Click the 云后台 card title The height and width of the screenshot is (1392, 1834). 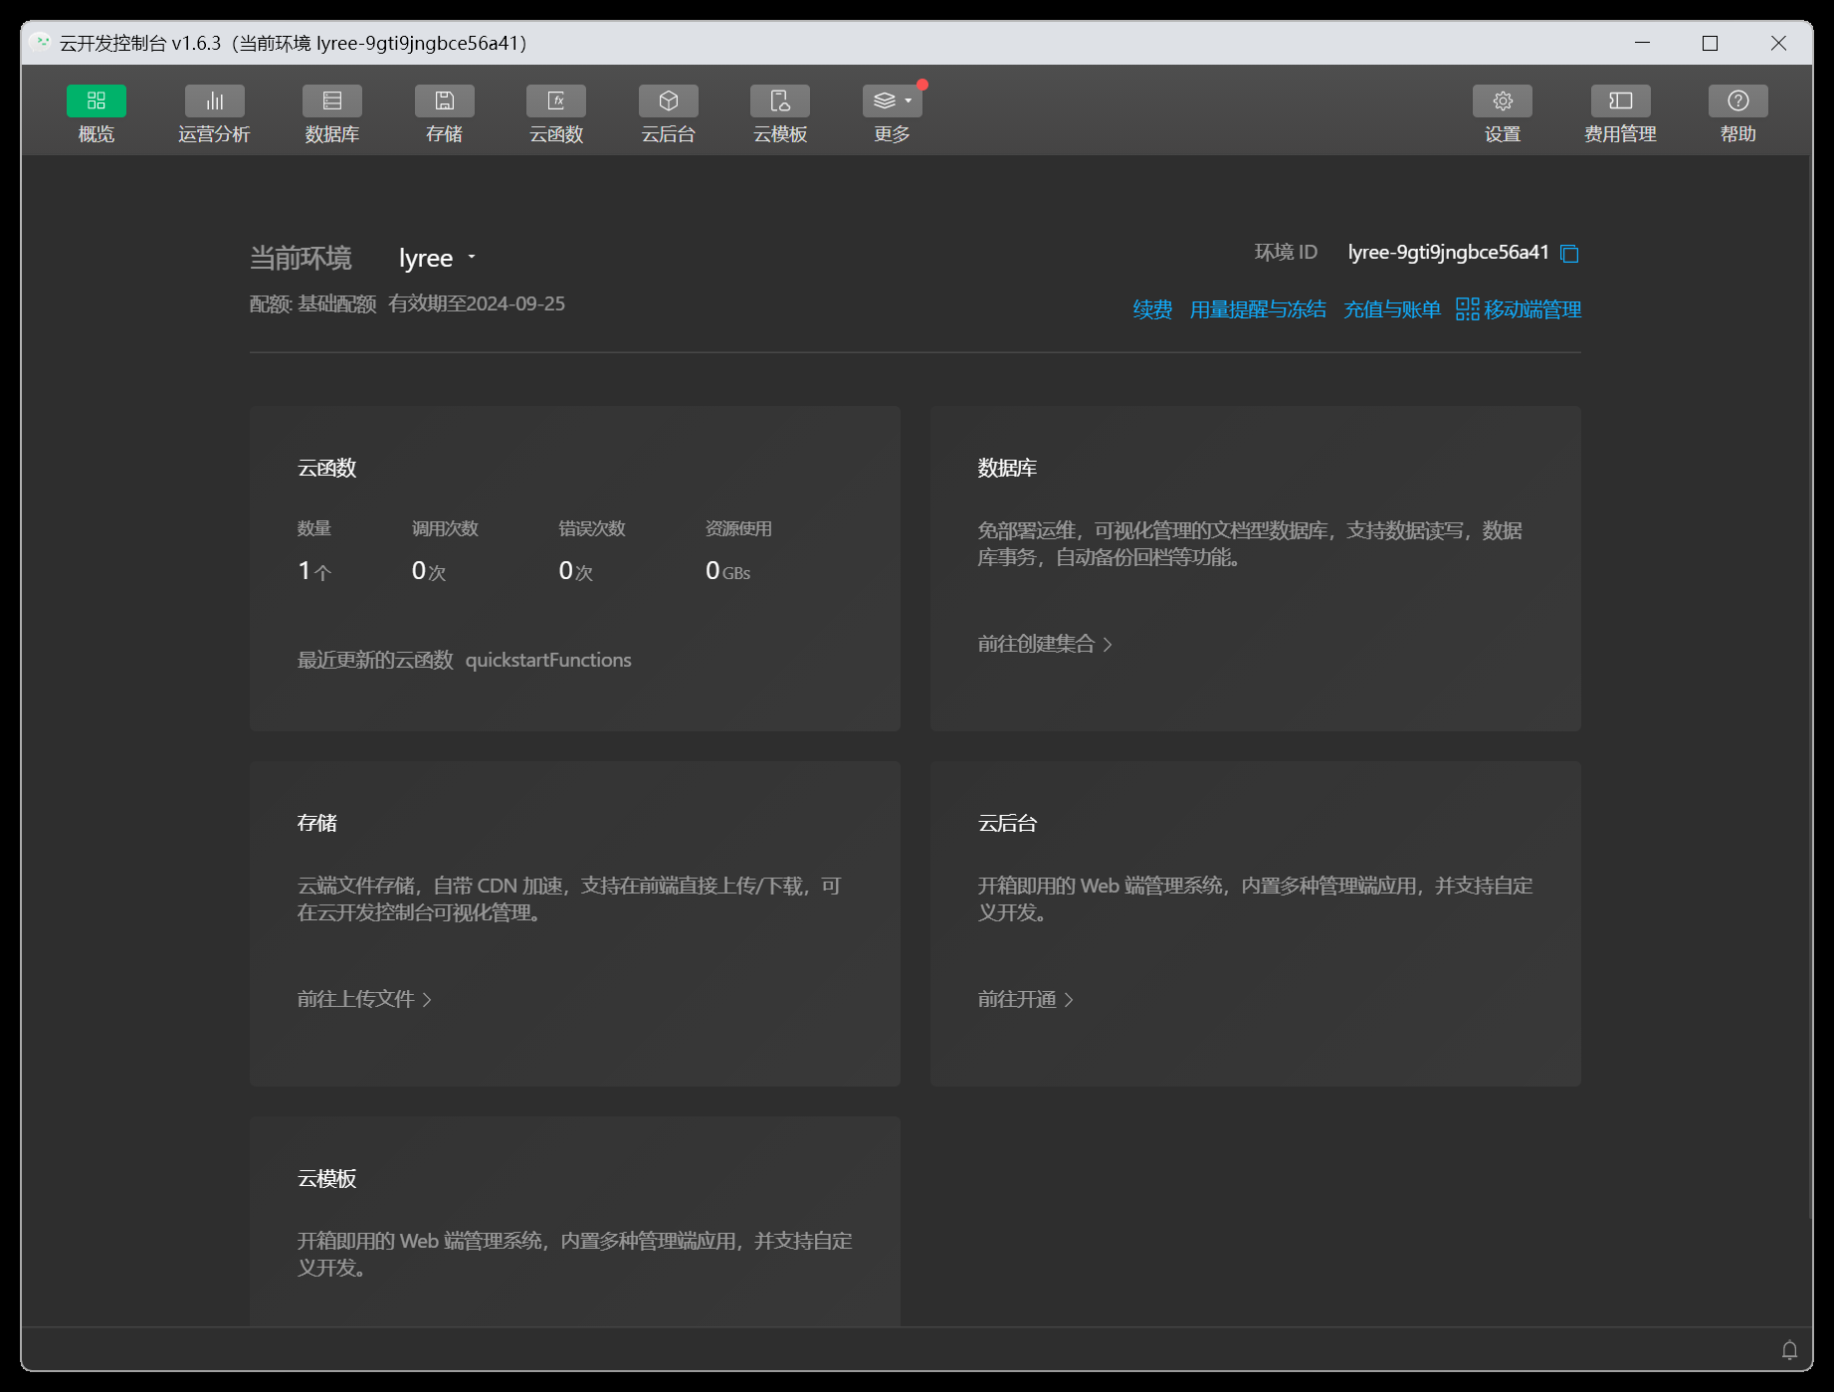[x=1007, y=823]
